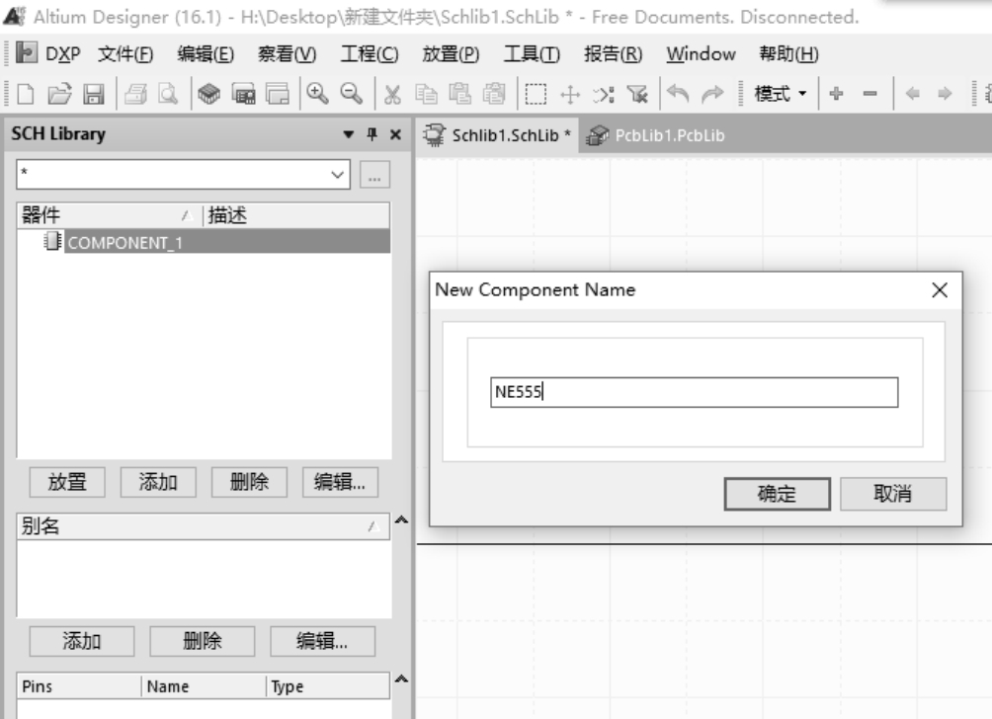Open the Window menu

point(701,53)
